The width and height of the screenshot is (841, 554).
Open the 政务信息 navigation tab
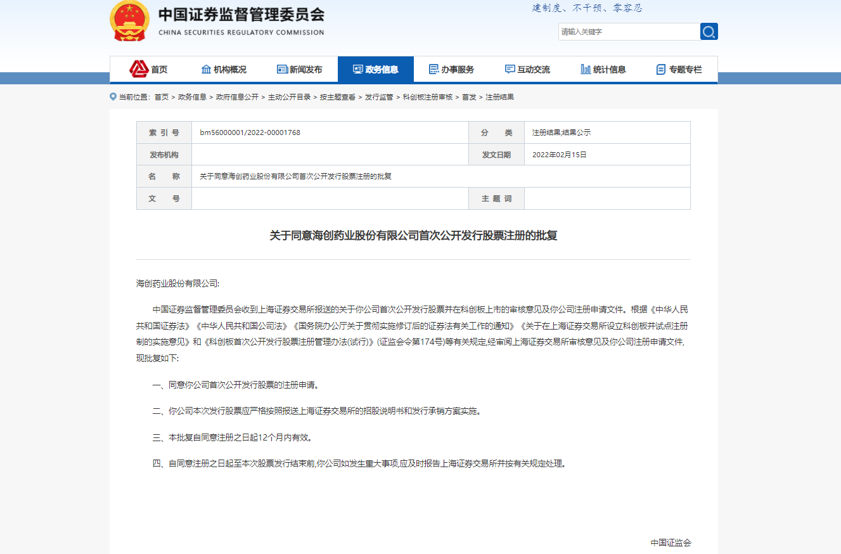point(376,69)
